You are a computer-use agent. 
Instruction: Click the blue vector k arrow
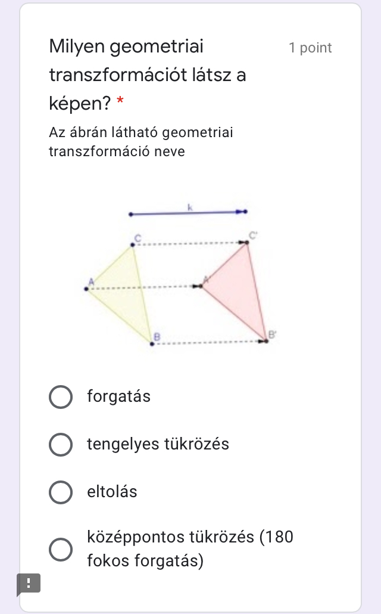pos(188,212)
